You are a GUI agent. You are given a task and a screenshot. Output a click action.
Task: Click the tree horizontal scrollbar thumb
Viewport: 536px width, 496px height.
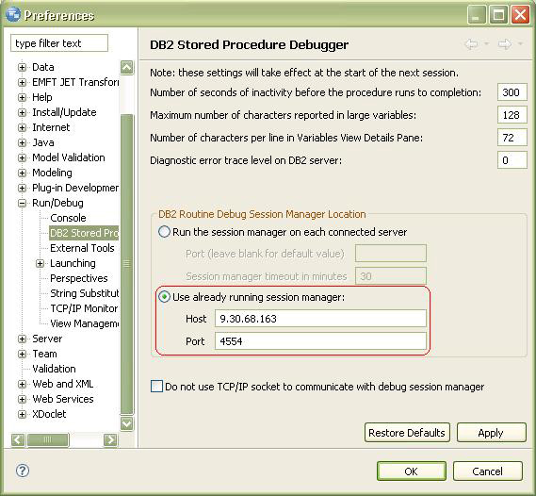click(x=48, y=439)
